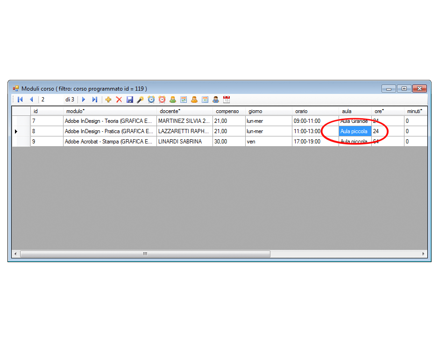Sort by the compenso column header
Image resolution: width=439 pixels, height=342 pixels.
pyautogui.click(x=229, y=111)
